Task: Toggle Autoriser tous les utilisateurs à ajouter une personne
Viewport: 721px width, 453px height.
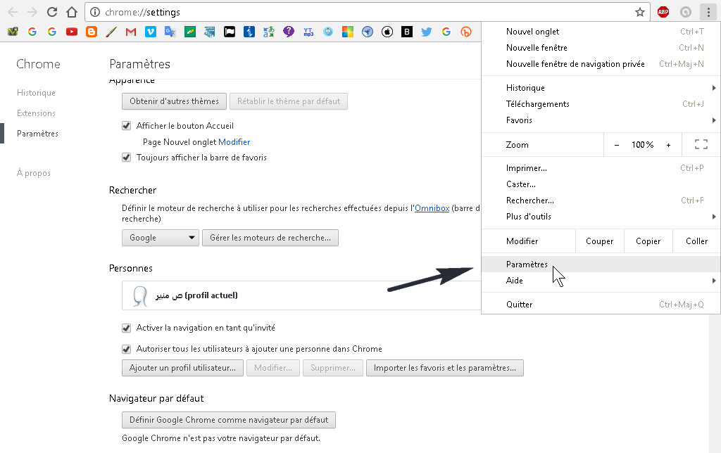Action: pyautogui.click(x=127, y=349)
